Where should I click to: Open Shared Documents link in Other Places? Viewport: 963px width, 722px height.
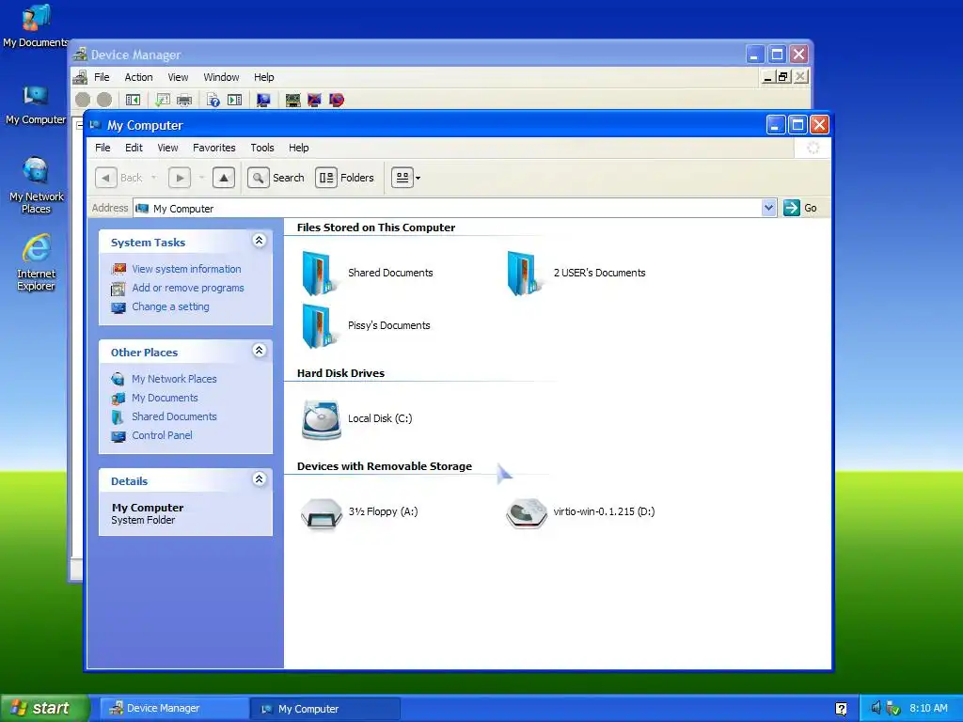[174, 416]
